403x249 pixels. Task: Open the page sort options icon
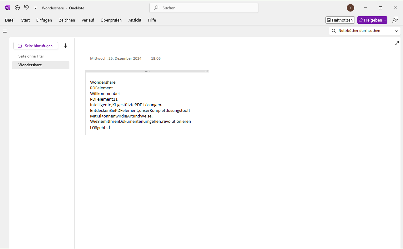[x=66, y=46]
